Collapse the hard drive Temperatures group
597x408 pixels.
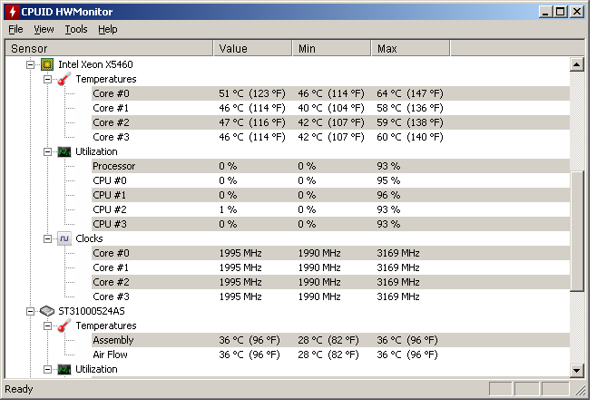47,325
